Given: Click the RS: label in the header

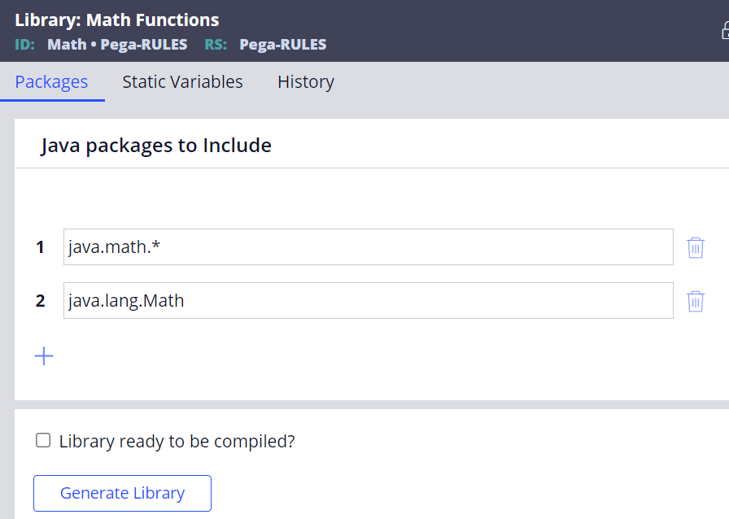Looking at the screenshot, I should pyautogui.click(x=216, y=44).
